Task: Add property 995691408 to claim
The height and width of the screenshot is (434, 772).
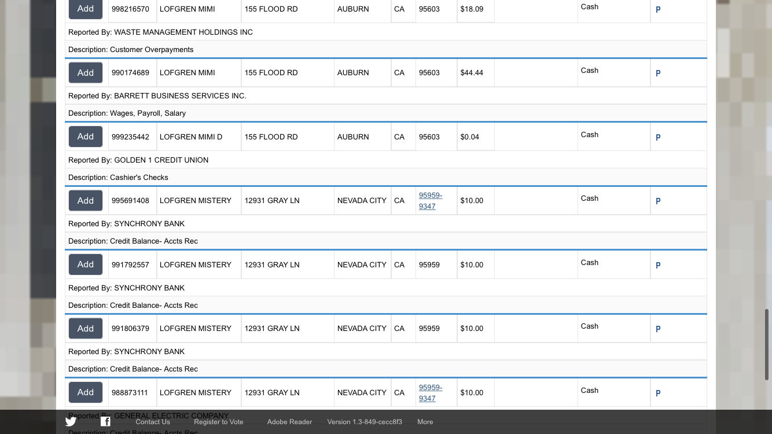Action: [x=86, y=200]
